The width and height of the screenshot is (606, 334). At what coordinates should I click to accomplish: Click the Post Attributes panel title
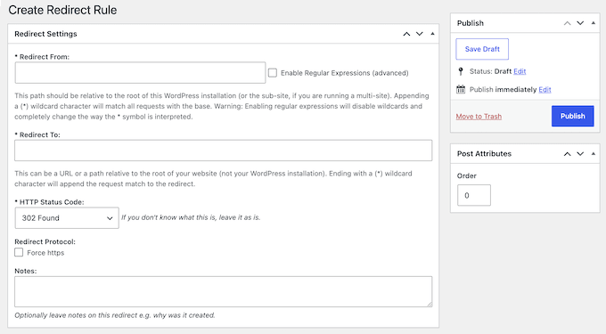point(484,154)
